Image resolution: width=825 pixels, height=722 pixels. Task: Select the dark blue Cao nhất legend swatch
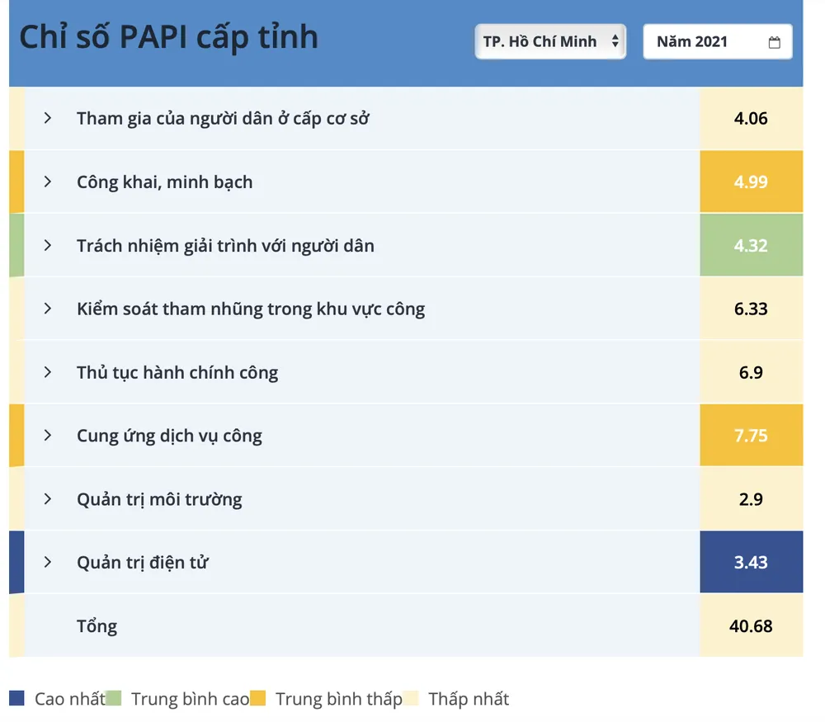[x=18, y=698]
